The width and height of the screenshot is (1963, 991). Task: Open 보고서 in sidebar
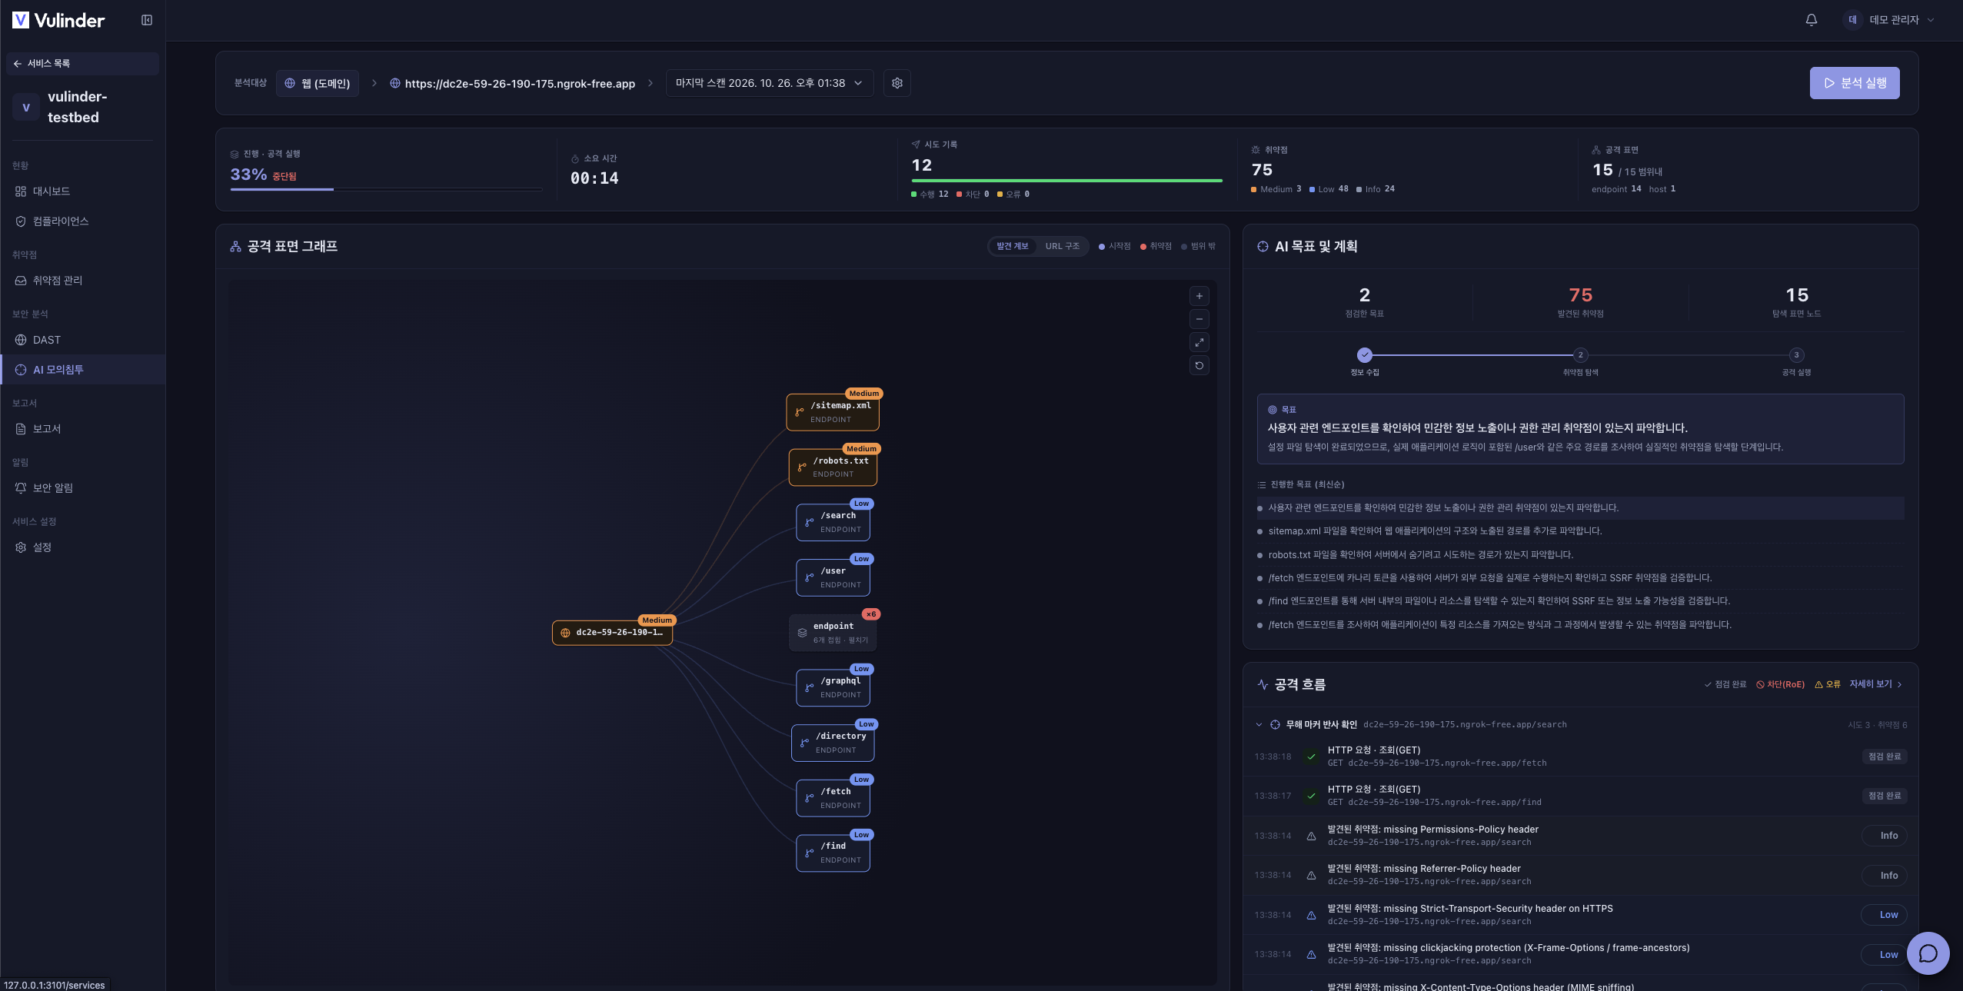tap(83, 429)
